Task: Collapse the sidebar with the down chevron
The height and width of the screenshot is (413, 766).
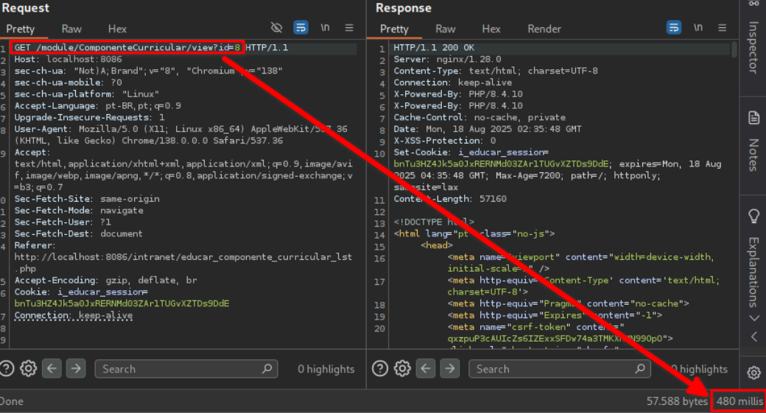Action: click(x=753, y=318)
